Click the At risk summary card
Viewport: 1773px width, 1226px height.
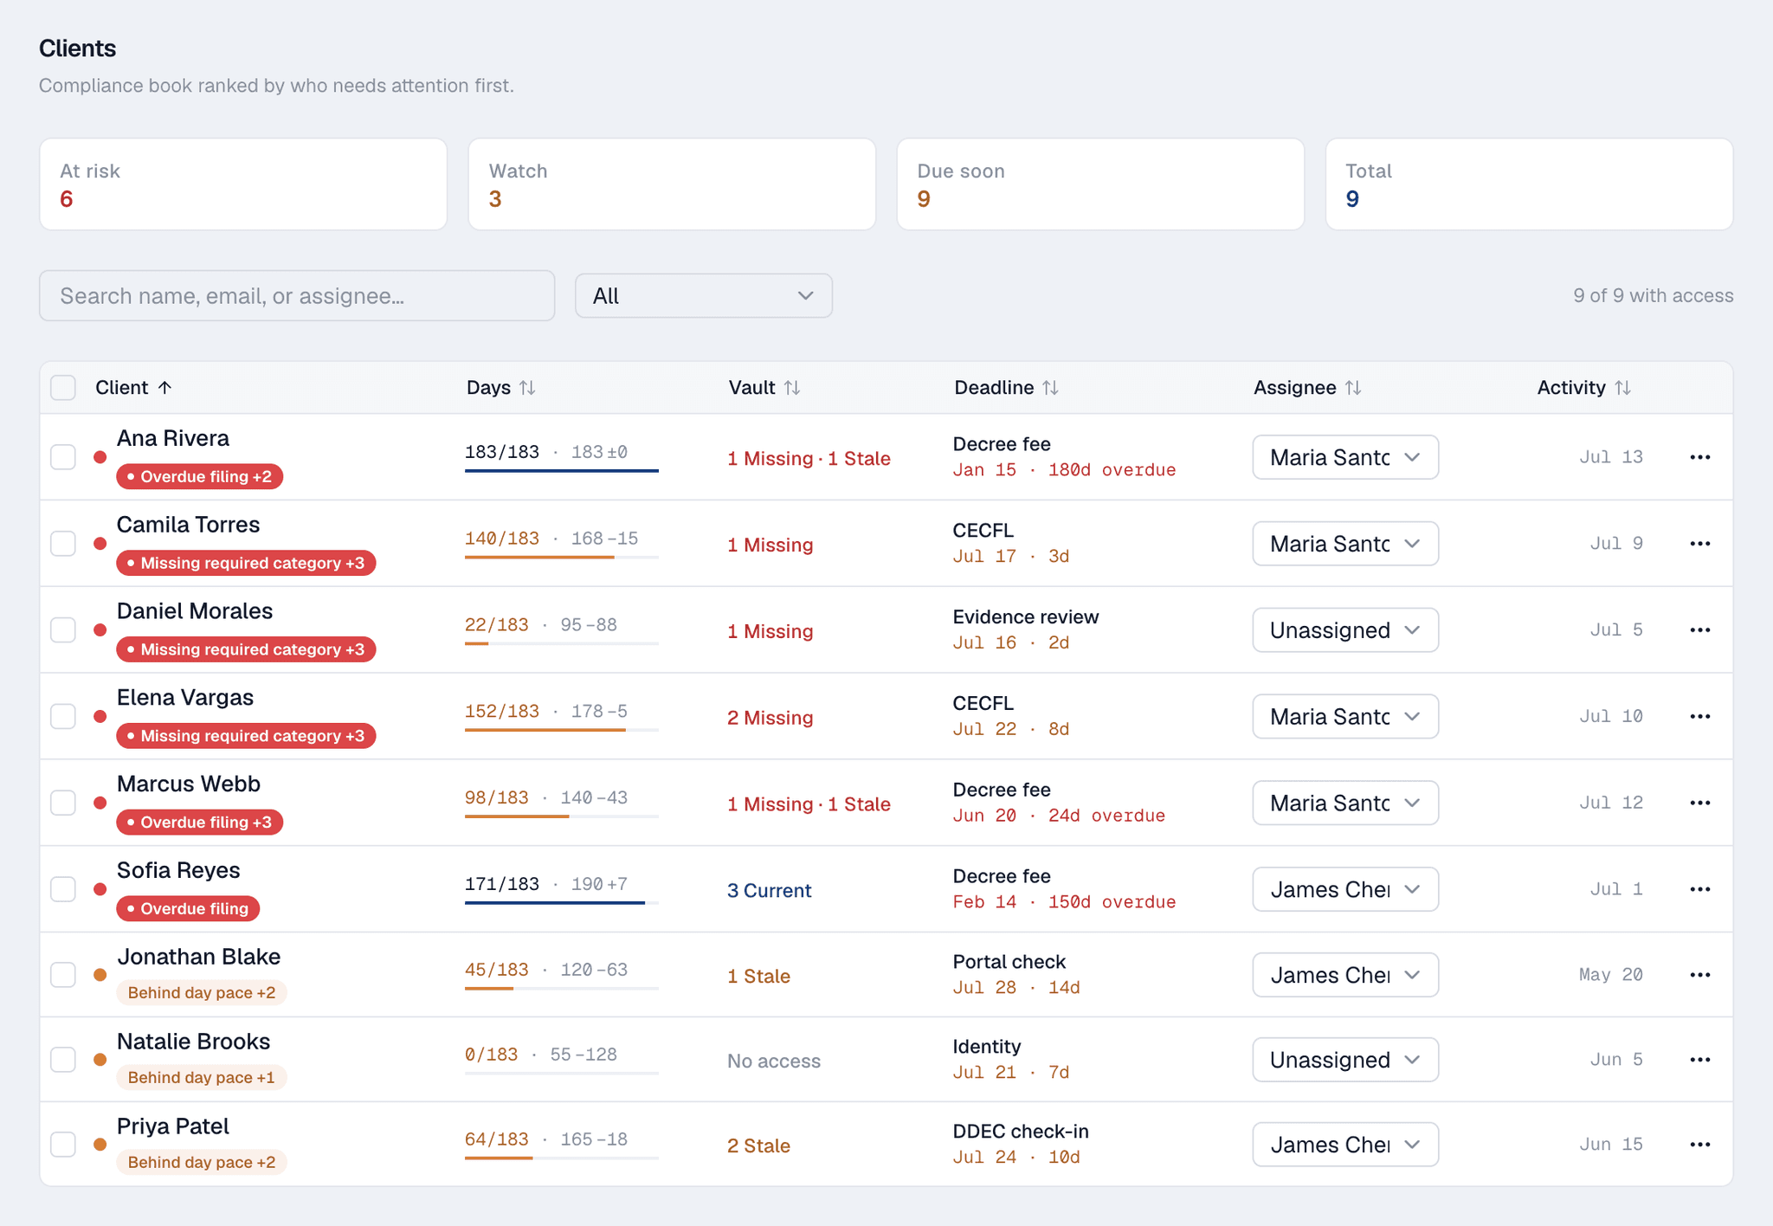243,184
